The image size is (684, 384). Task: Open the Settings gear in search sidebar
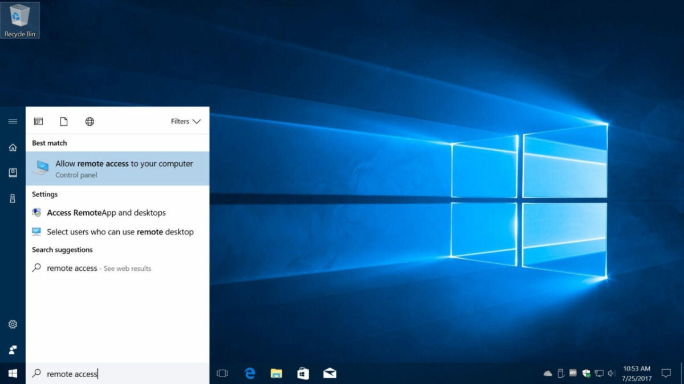12,324
